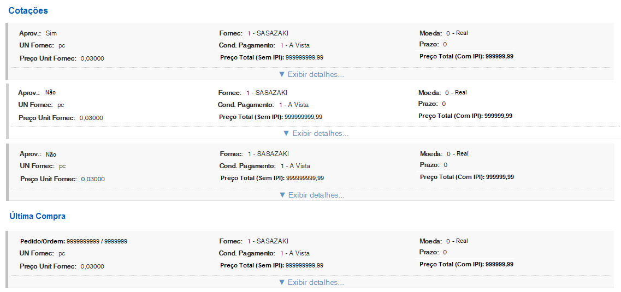Select Preço Total (Sem IPI) in Última Compra
Screen dimensions: 621x292
coord(271,265)
